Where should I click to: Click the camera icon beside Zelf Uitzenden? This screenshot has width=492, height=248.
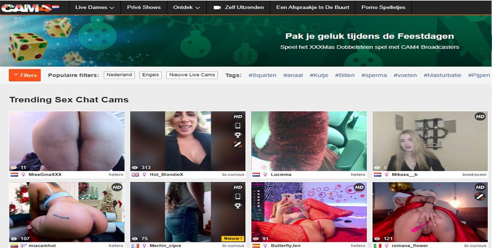point(217,7)
